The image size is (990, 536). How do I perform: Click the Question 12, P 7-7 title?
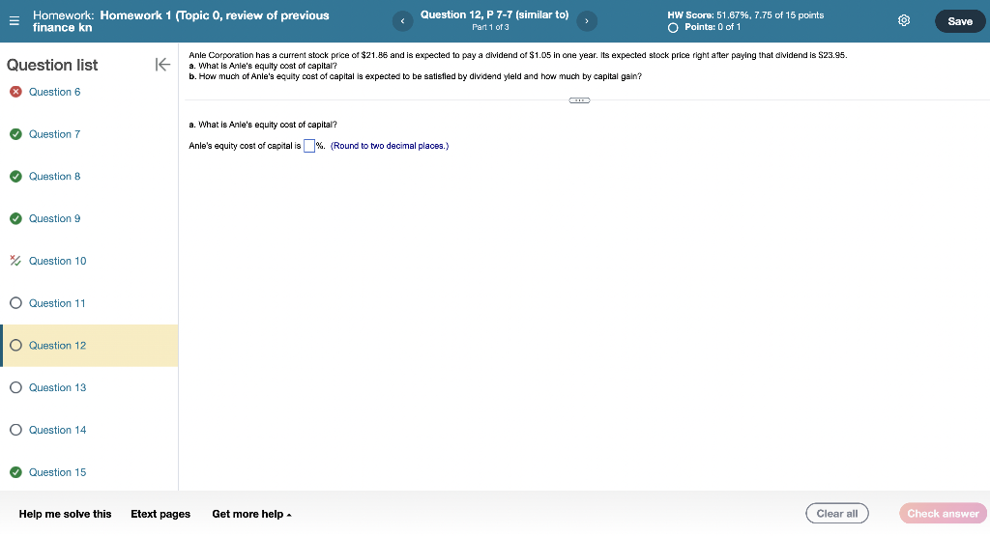click(x=494, y=14)
